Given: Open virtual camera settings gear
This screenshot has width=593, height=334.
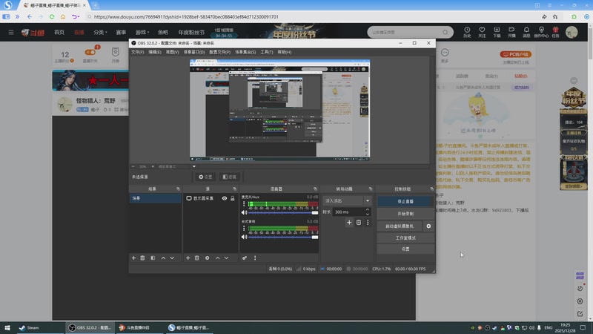Looking at the screenshot, I should pyautogui.click(x=428, y=226).
